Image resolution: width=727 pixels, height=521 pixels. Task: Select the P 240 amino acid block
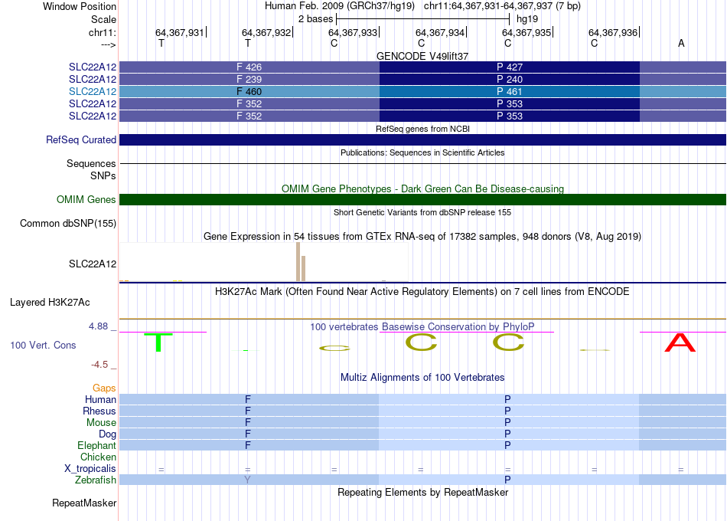point(510,80)
